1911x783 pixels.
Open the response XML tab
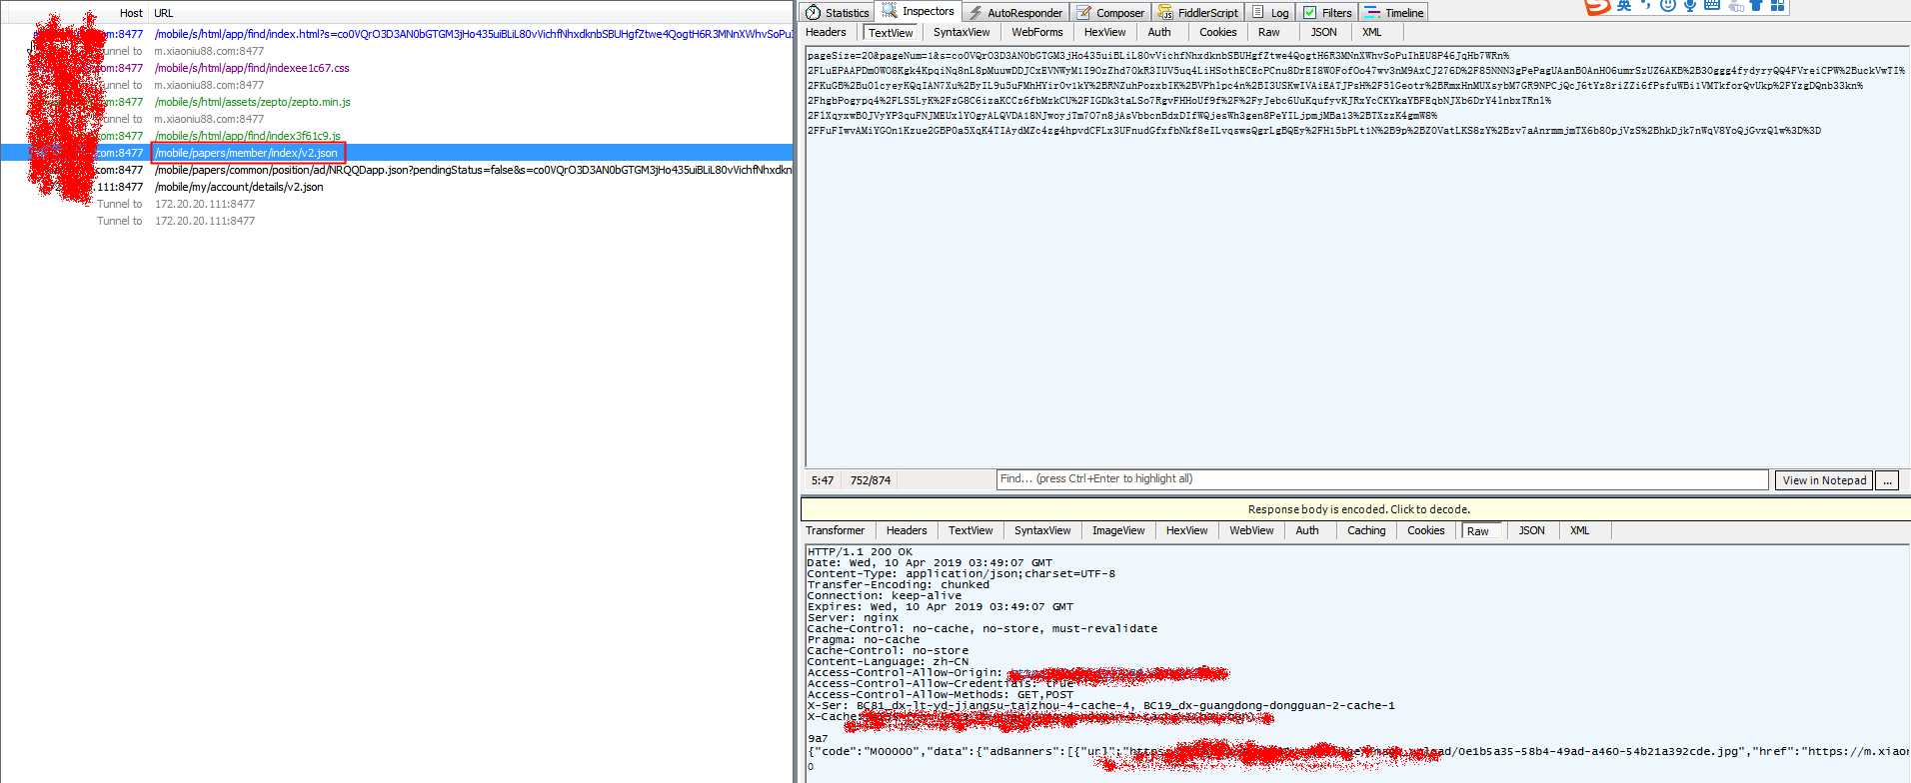click(x=1579, y=530)
